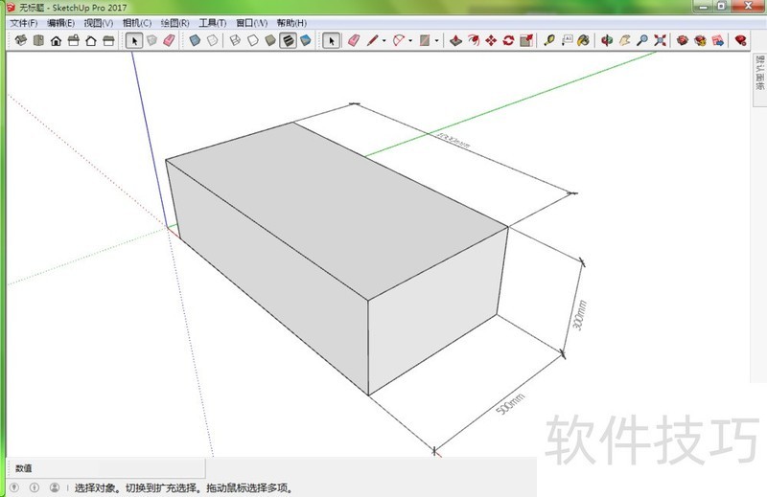Click the 数值 measurements box
767x497 pixels.
point(106,468)
